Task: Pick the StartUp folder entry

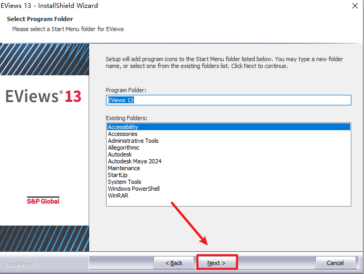Action: point(118,175)
